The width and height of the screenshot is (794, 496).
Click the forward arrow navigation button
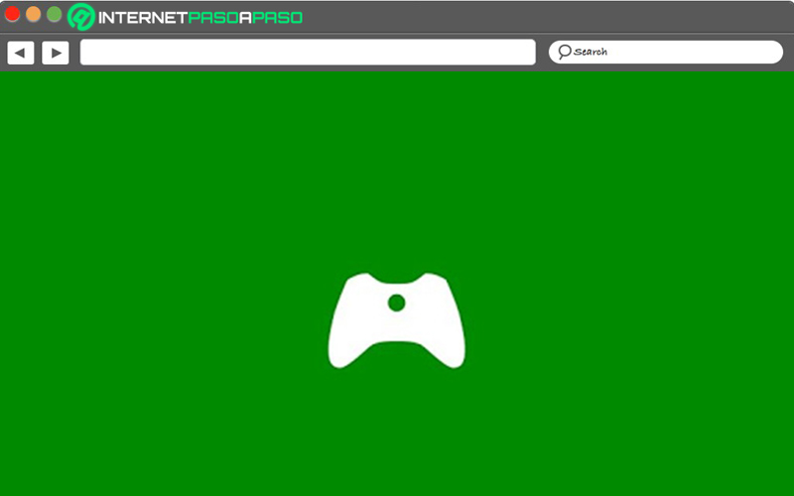point(56,53)
